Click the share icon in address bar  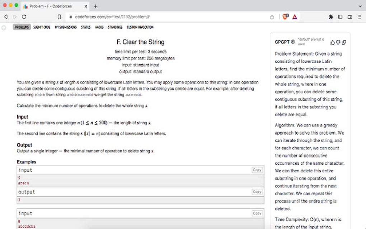point(272,17)
